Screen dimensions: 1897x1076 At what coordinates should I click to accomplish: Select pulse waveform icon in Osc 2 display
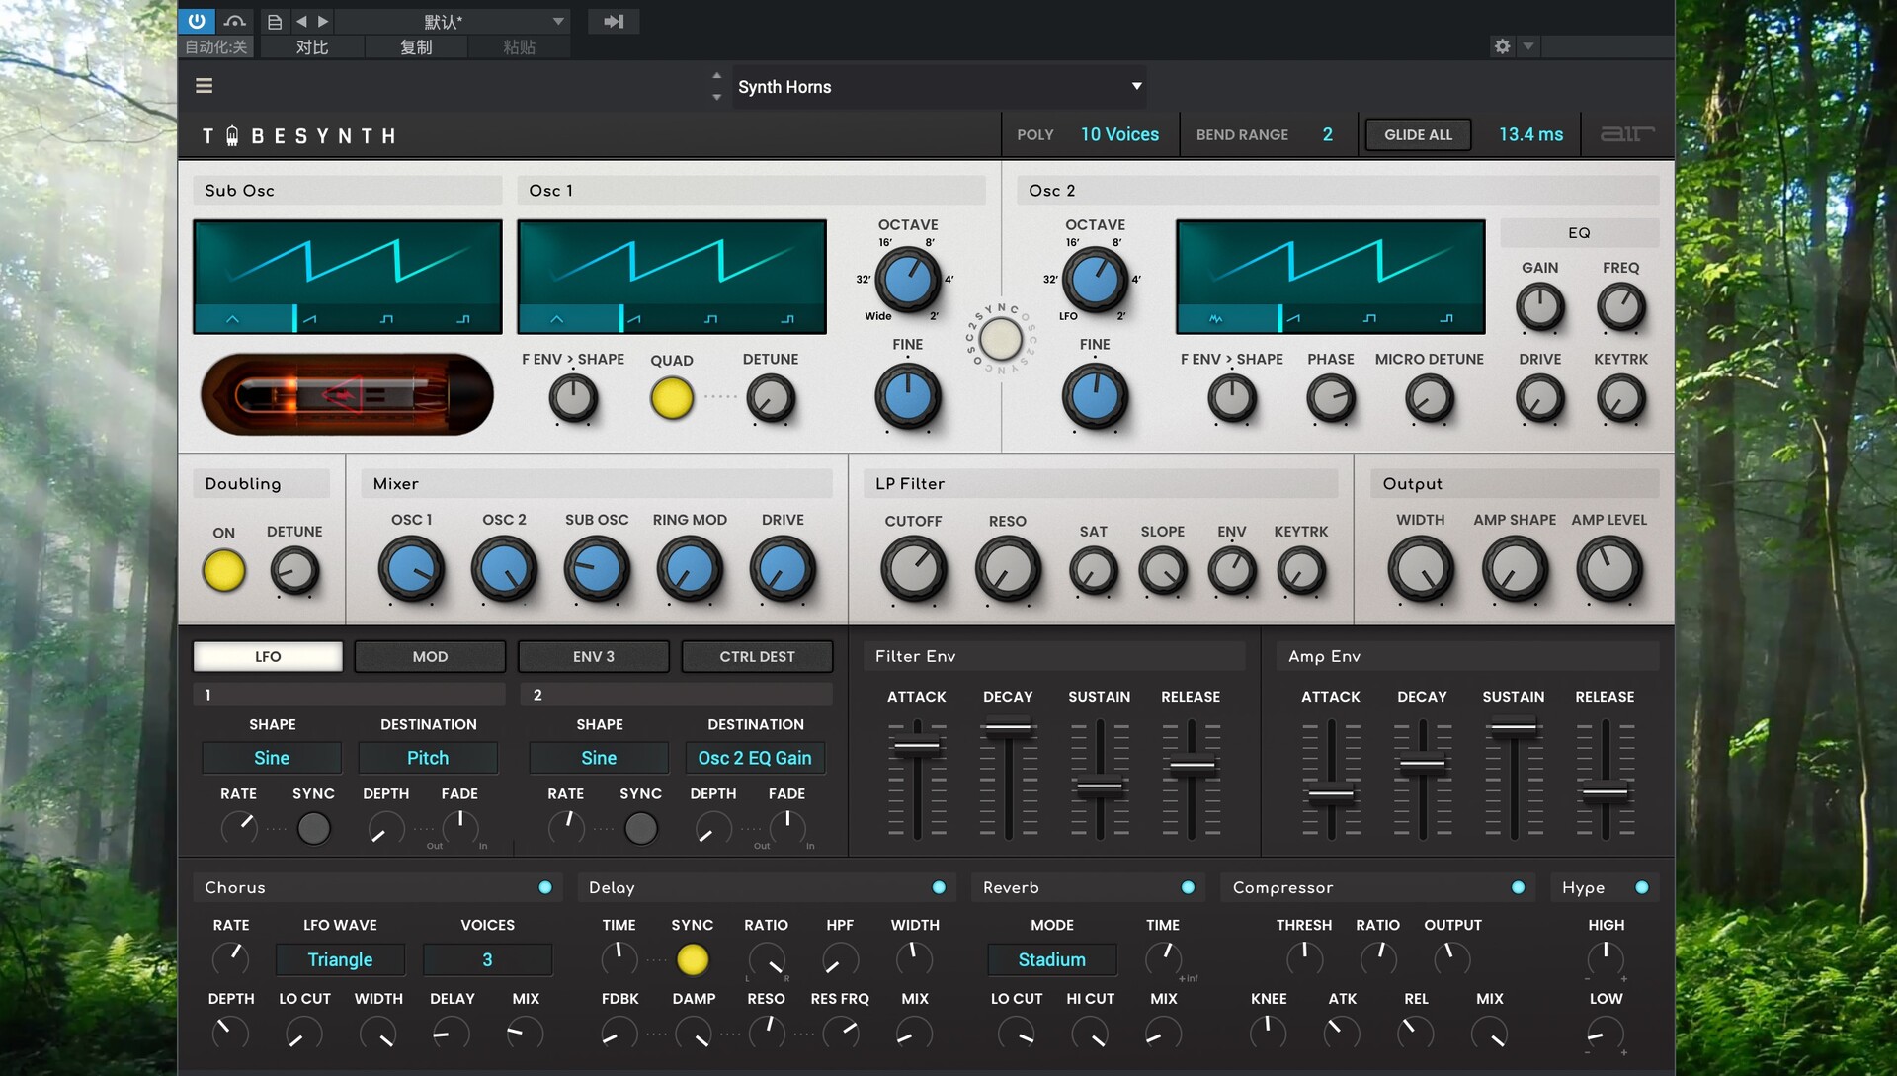point(1445,319)
